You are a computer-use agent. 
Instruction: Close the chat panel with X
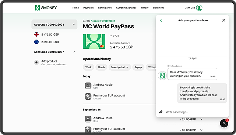[224, 21]
